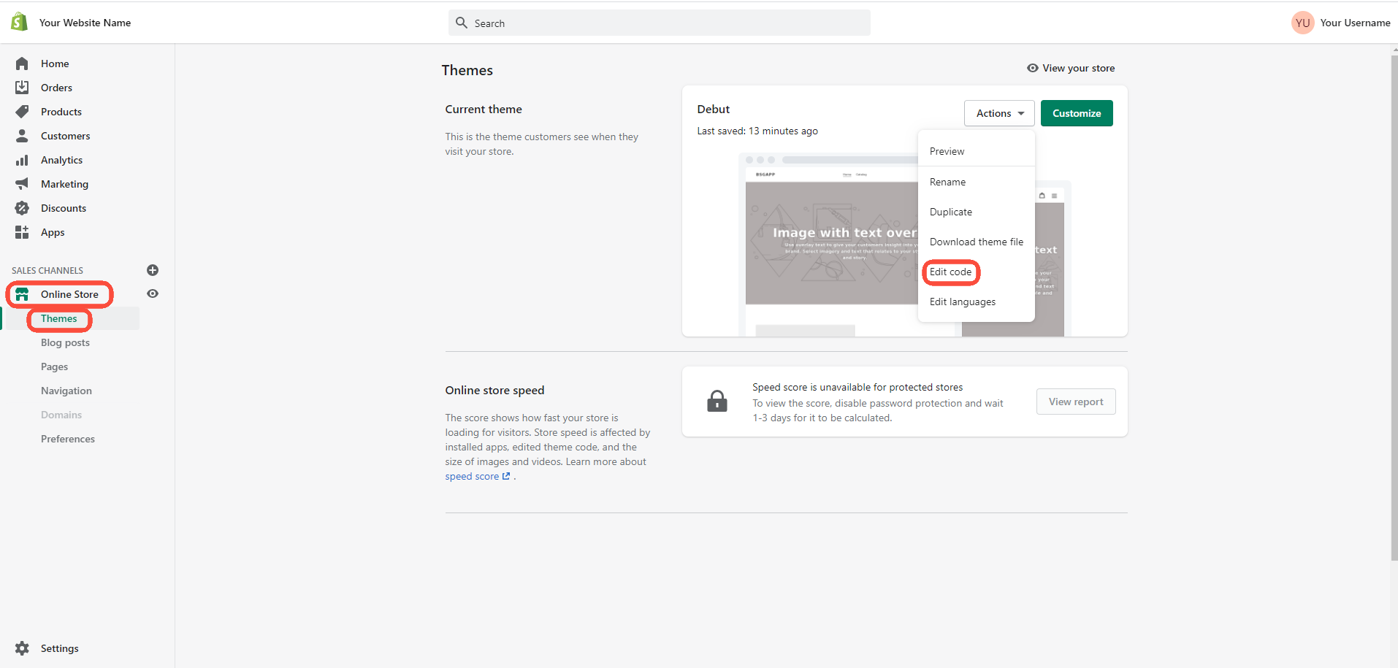Open Orders in sidebar
This screenshot has width=1398, height=668.
pos(56,88)
